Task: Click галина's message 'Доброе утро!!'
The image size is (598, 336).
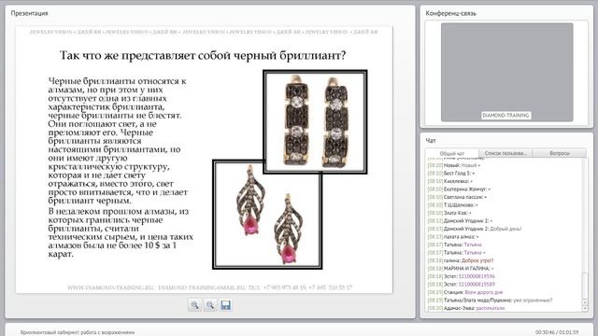Action: [x=461, y=260]
